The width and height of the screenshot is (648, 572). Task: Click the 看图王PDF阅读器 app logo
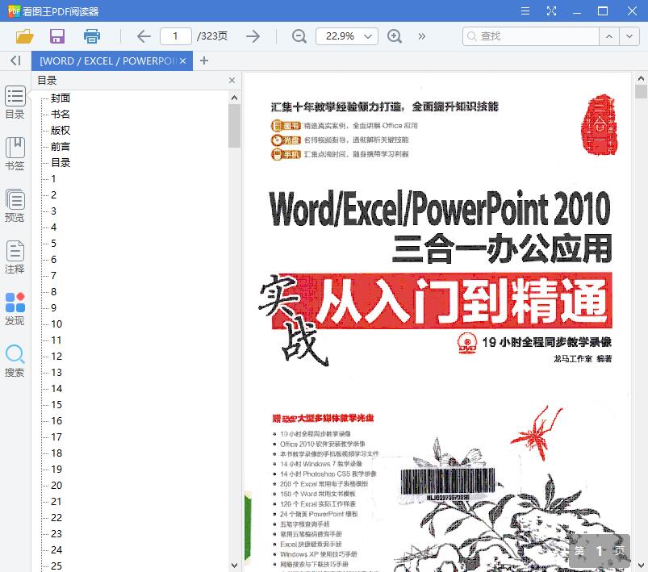tap(14, 10)
